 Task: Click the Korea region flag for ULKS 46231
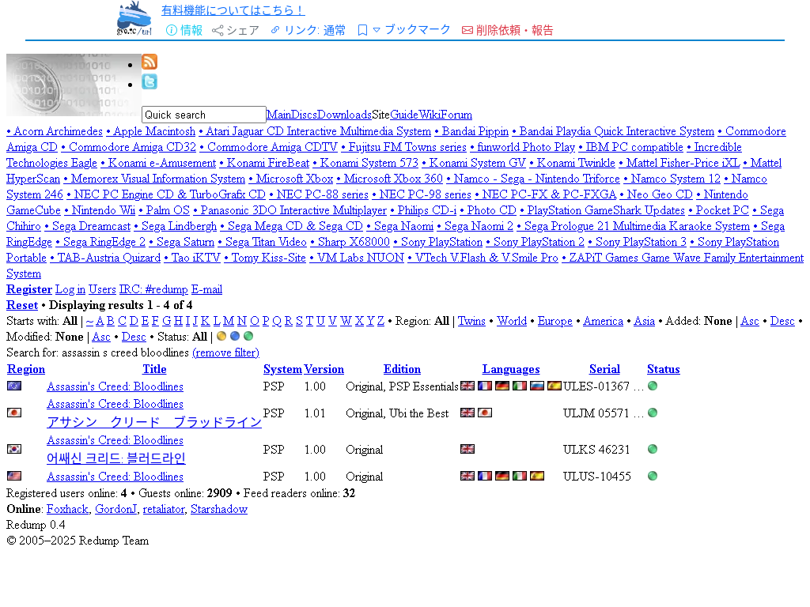[x=14, y=449]
